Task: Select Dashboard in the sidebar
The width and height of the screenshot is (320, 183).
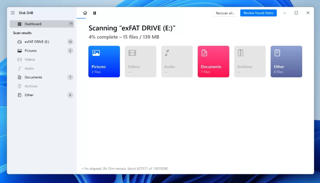Action: [33, 24]
